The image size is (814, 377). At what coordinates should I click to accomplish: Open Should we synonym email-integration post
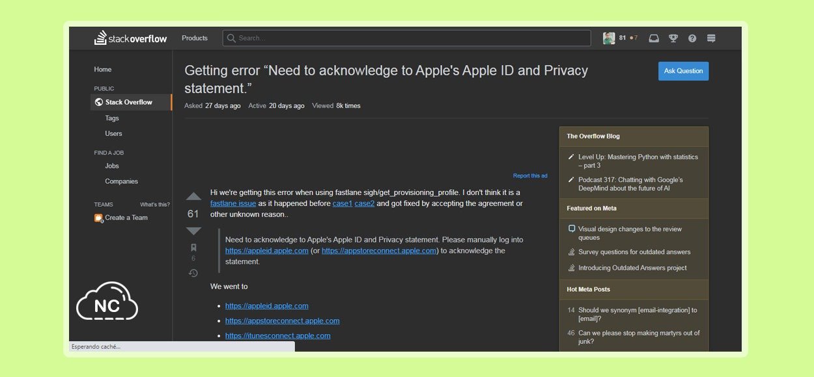tap(638, 315)
